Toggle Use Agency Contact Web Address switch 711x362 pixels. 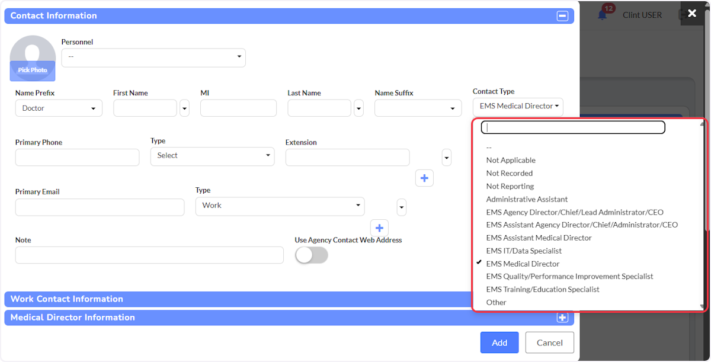pyautogui.click(x=312, y=255)
